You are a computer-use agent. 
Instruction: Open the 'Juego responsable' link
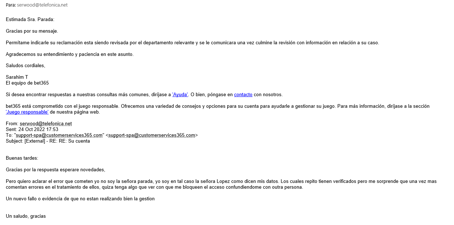[27, 112]
